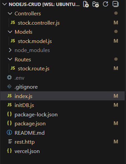
Task: Click the New File icon in explorer header
Action: pos(86,4)
